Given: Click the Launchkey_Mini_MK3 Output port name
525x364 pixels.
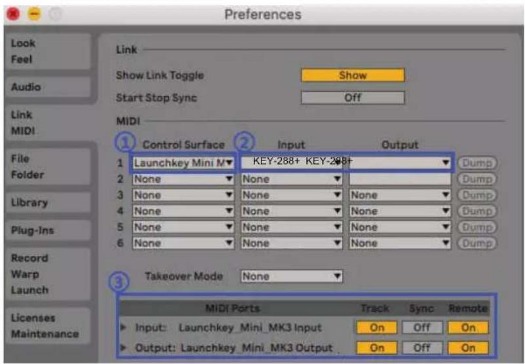Looking at the screenshot, I should pyautogui.click(x=257, y=348).
